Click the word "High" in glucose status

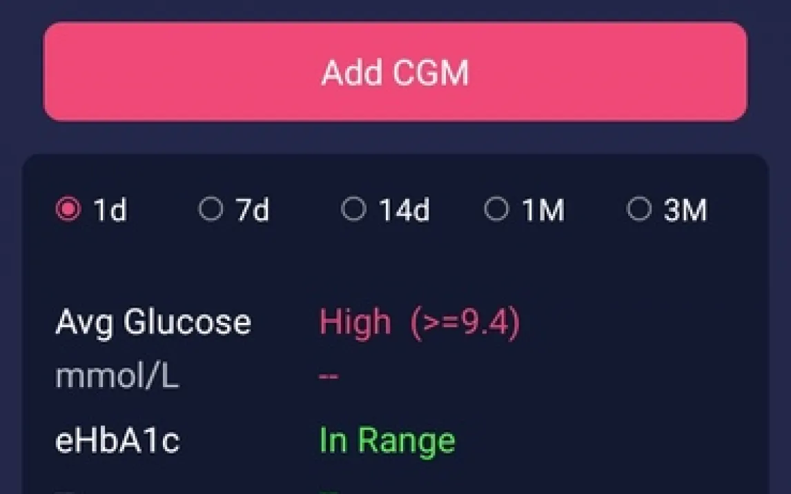[x=355, y=322]
